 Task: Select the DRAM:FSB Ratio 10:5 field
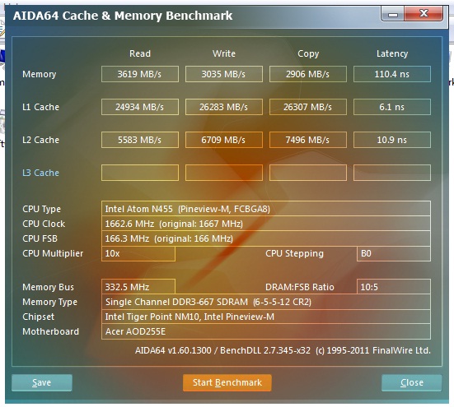(x=394, y=287)
